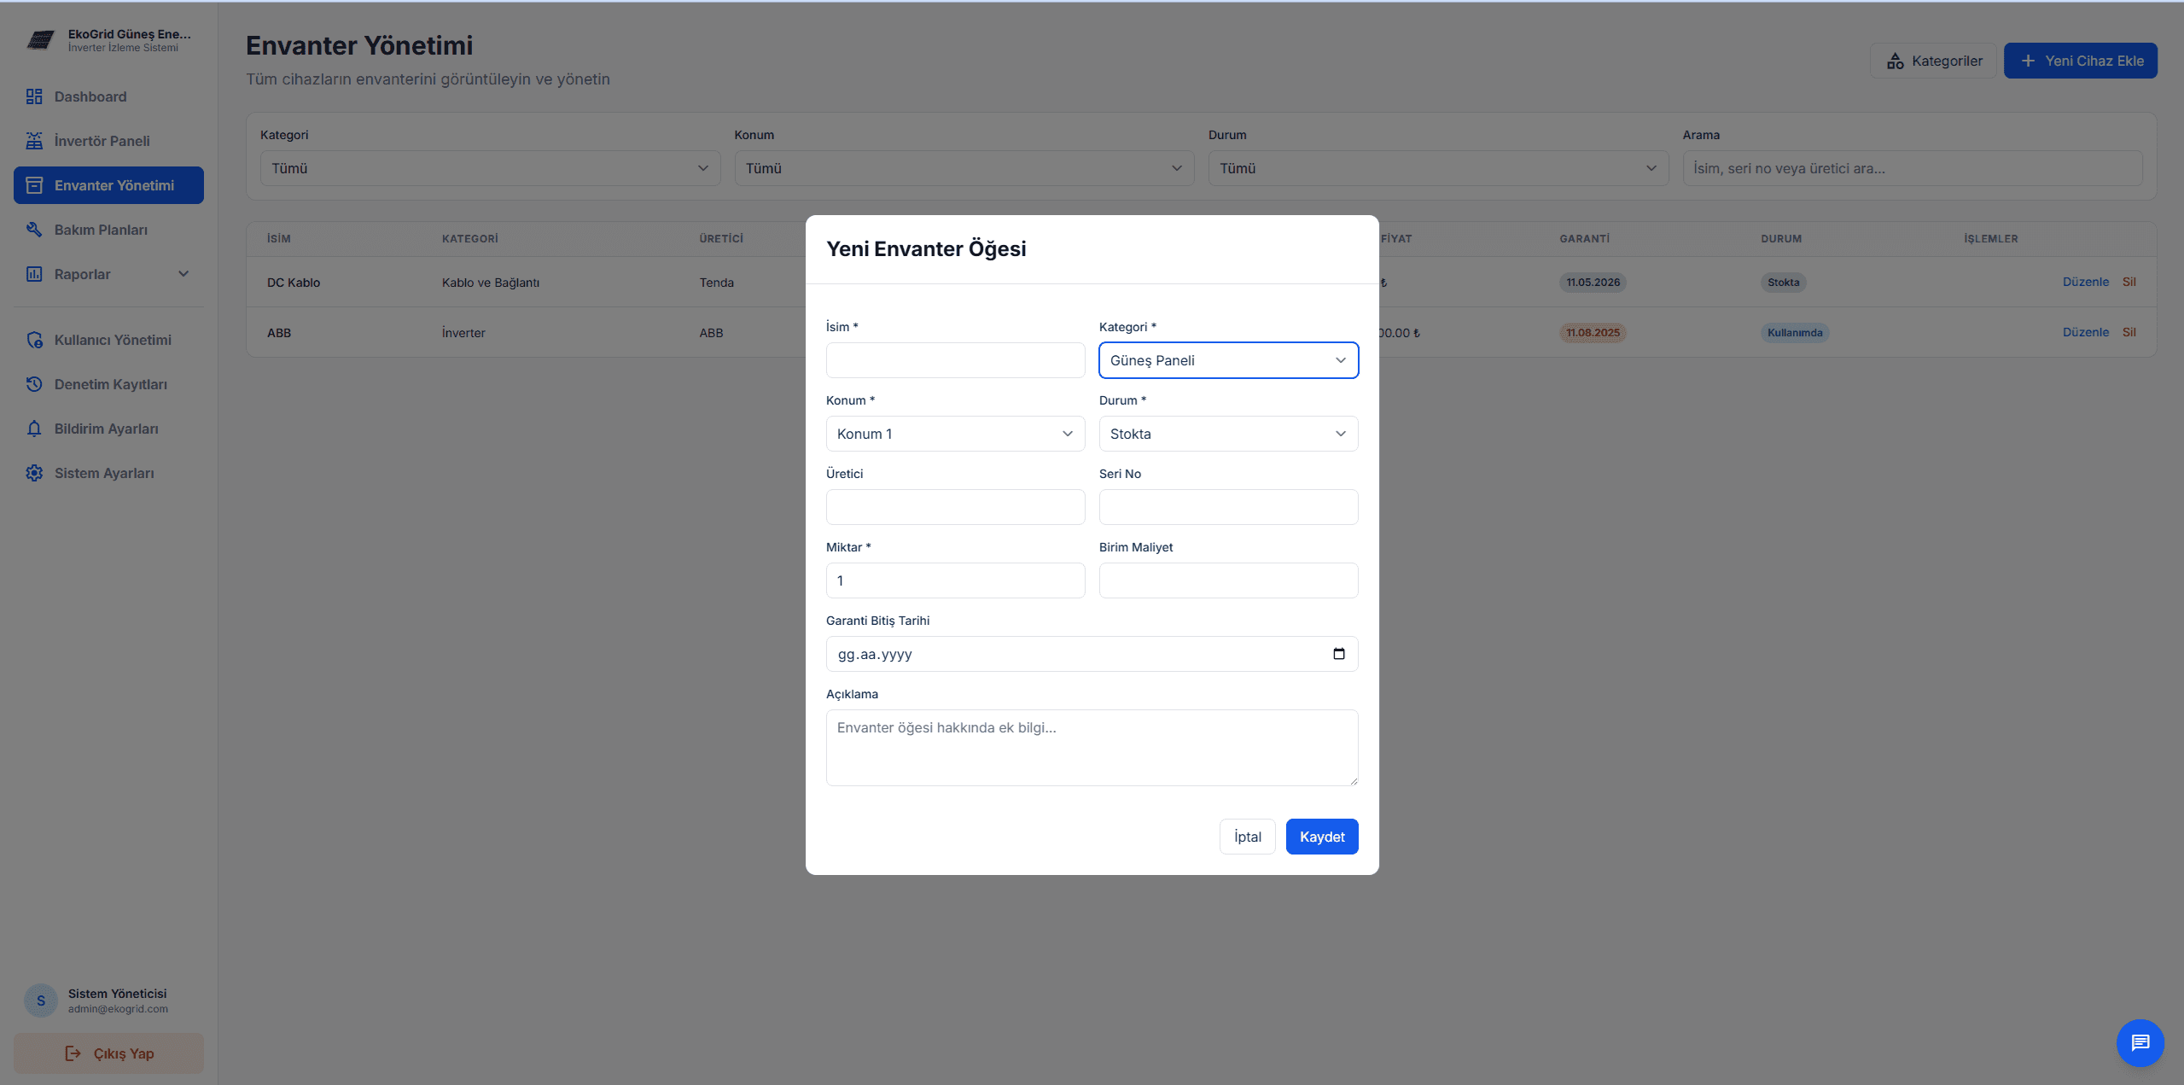Open the Konum 1 dropdown
Image resolution: width=2184 pixels, height=1085 pixels.
pos(954,434)
